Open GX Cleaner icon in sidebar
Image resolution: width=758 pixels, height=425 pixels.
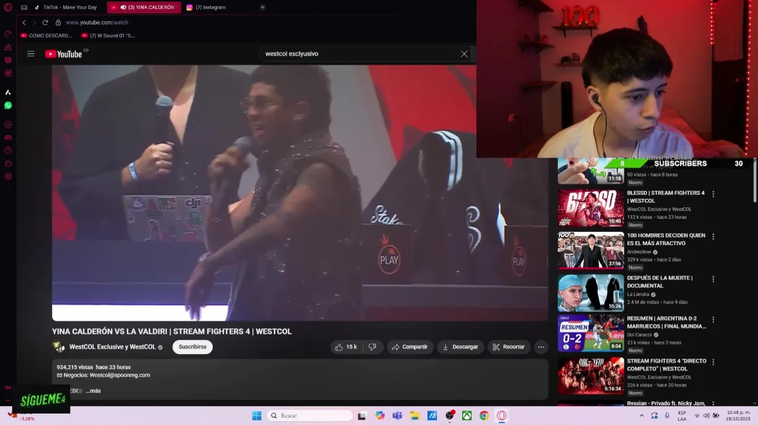(x=8, y=47)
